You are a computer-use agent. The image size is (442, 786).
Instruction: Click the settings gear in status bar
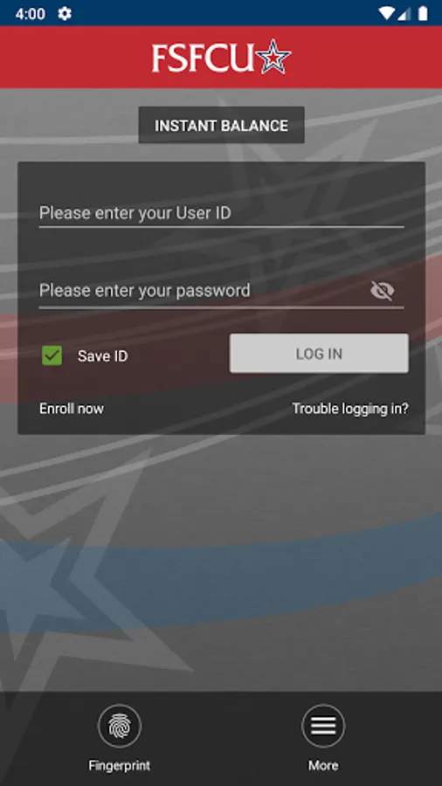coord(65,13)
